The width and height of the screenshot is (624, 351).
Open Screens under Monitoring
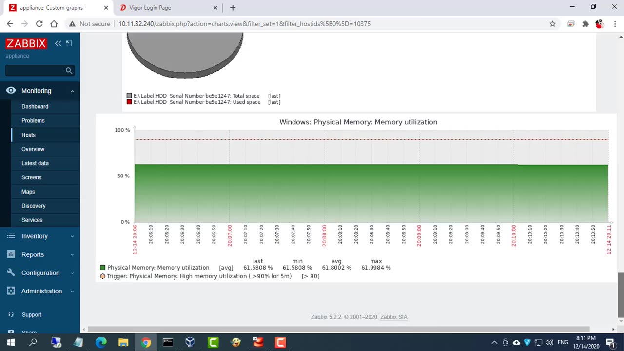click(31, 177)
